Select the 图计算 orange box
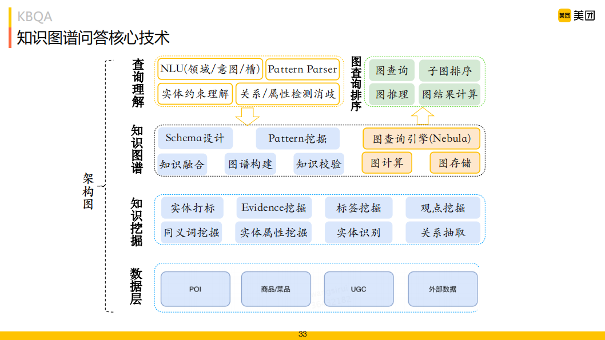Screen dimensions: 605x340 pyautogui.click(x=387, y=163)
